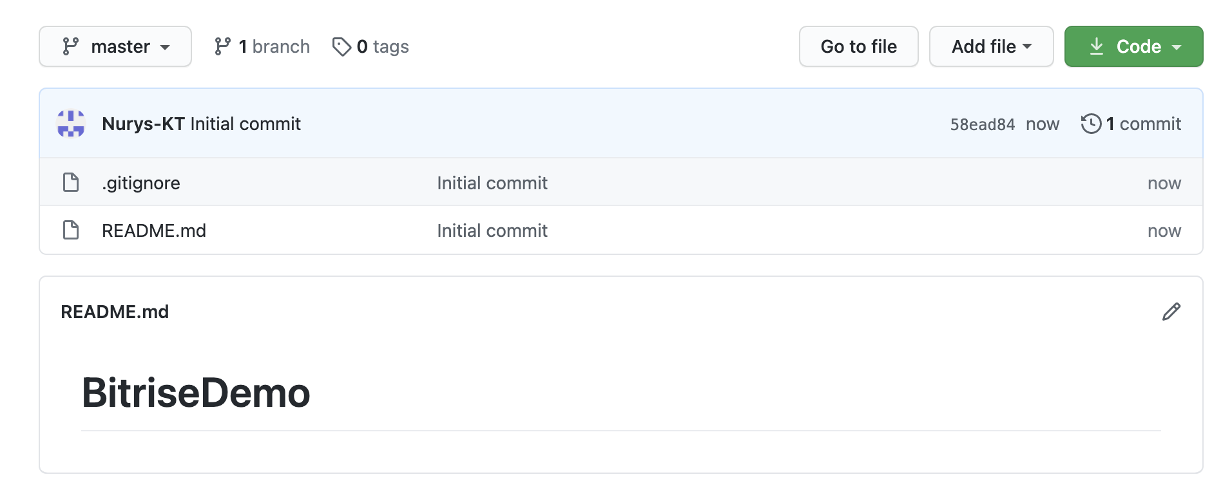The image size is (1232, 497).
Task: View the 1 branch link
Action: coord(262,46)
